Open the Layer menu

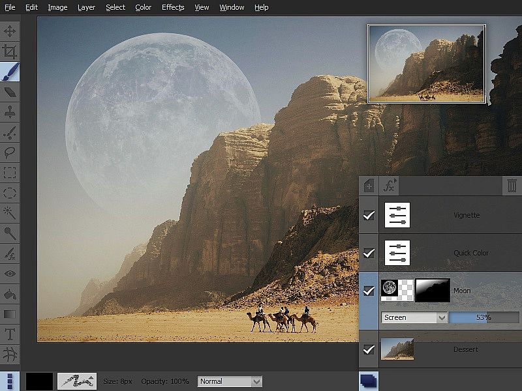86,7
